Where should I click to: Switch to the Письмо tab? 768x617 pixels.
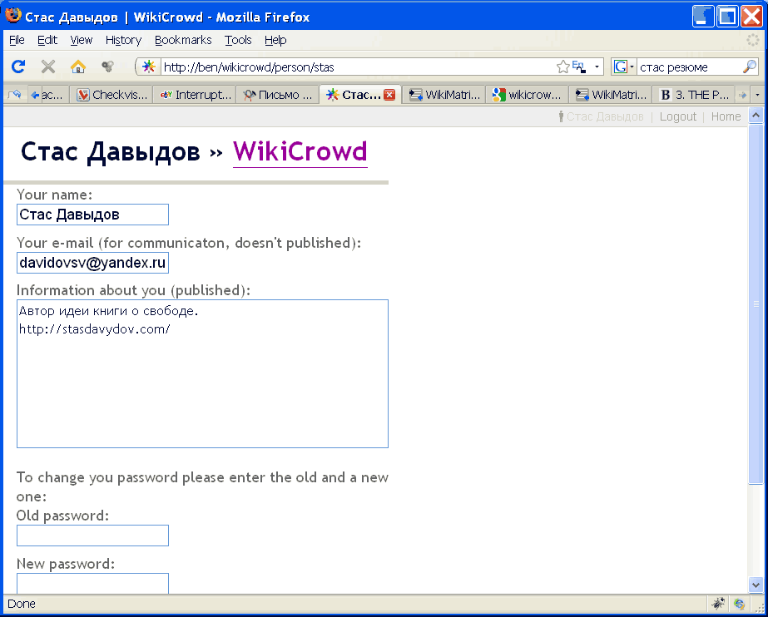(x=279, y=95)
